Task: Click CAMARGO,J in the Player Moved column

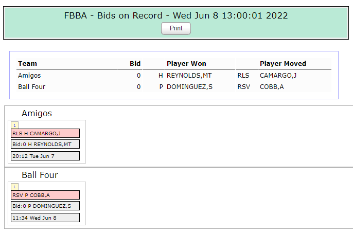Action: pyautogui.click(x=278, y=76)
